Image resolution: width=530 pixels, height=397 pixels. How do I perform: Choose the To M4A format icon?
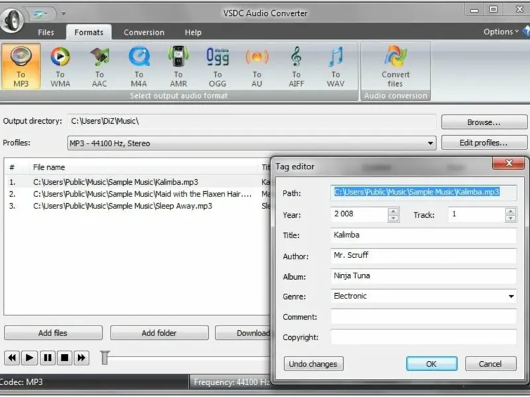click(x=139, y=67)
